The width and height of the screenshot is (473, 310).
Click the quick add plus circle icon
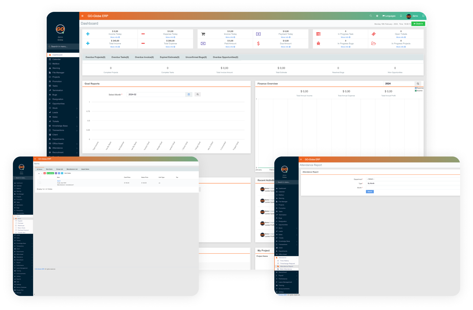(x=377, y=16)
